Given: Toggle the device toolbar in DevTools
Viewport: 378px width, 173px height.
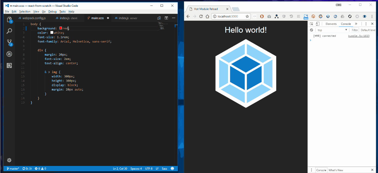Looking at the screenshot, I should click(x=318, y=24).
